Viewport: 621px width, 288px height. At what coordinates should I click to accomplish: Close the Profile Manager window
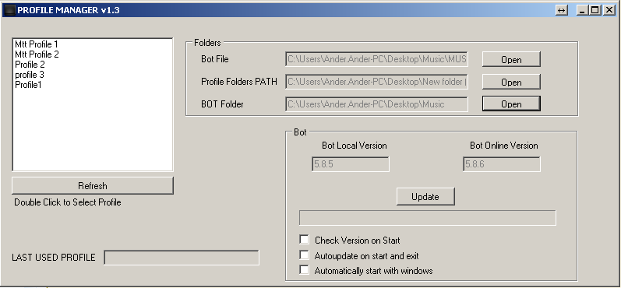click(609, 10)
